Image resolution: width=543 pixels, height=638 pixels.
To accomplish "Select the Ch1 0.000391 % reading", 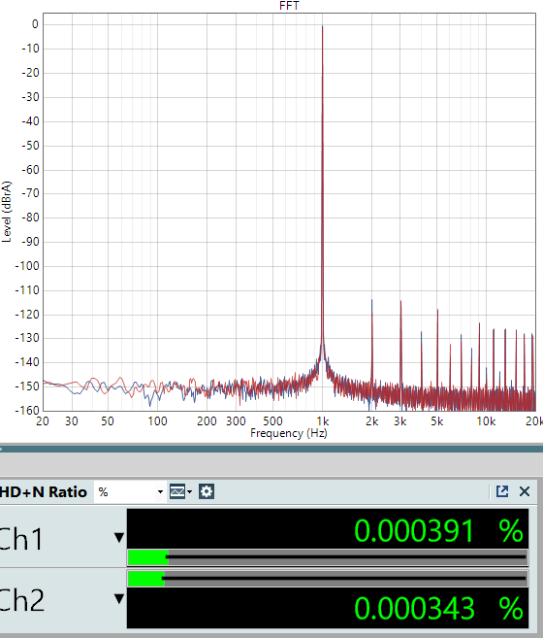I will click(438, 531).
